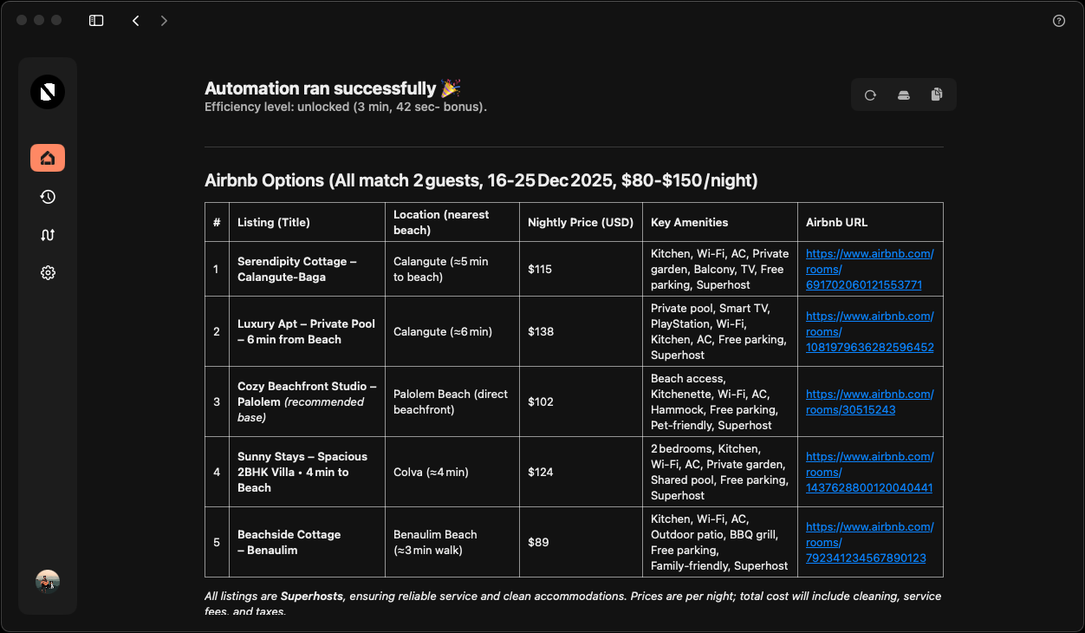Open Settings gear in the sidebar
The width and height of the screenshot is (1085, 633).
point(48,273)
